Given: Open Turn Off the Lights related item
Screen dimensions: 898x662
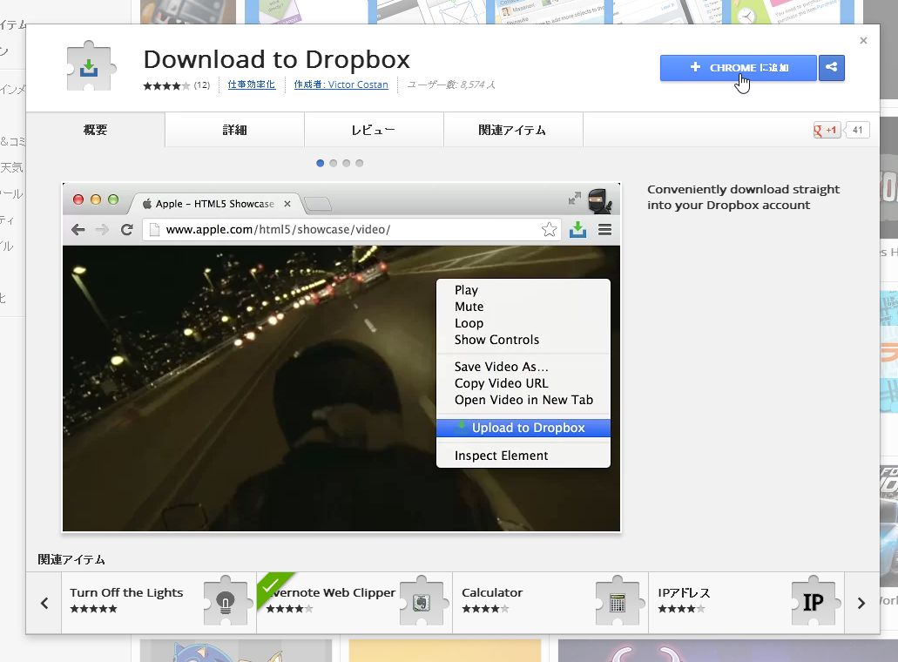Looking at the screenshot, I should pos(159,603).
